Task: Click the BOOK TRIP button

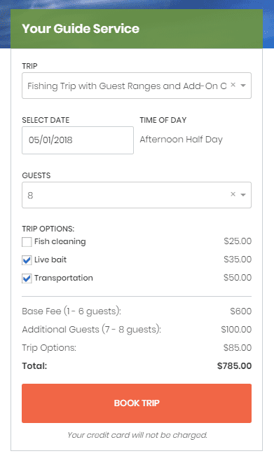Action: [x=137, y=403]
